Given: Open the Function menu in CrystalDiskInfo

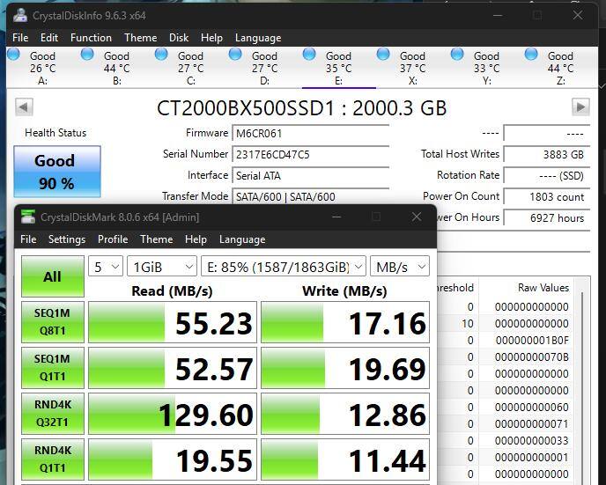Looking at the screenshot, I should [91, 38].
